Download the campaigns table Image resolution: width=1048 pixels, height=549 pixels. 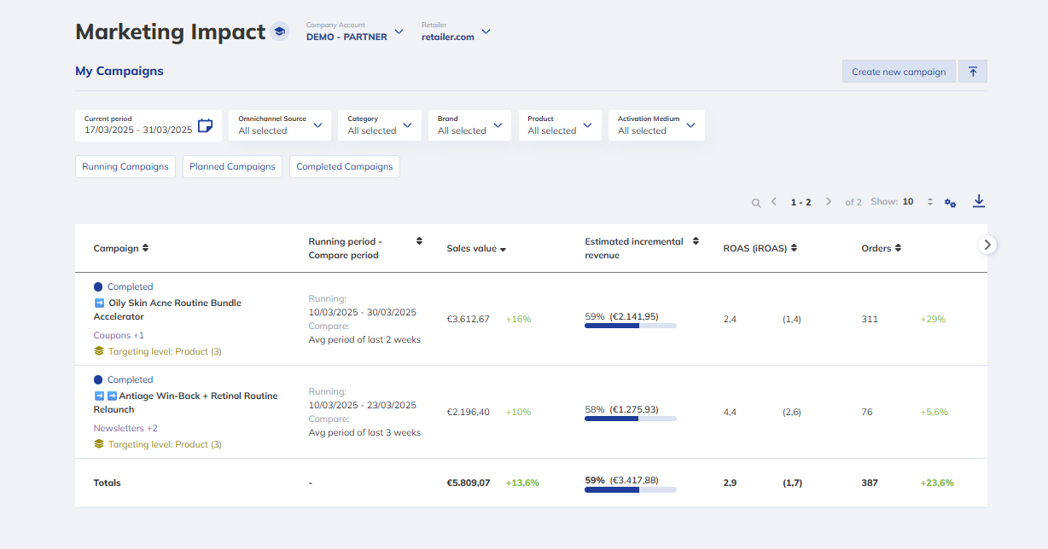click(x=979, y=201)
